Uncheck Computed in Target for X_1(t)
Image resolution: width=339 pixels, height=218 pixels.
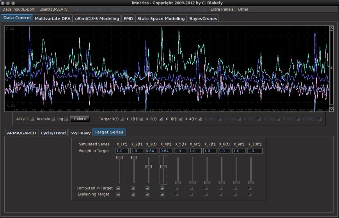click(x=118, y=188)
